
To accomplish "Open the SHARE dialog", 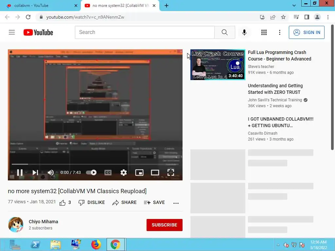I will [x=124, y=202].
